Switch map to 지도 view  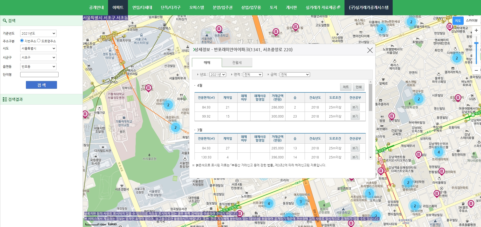pos(458,20)
